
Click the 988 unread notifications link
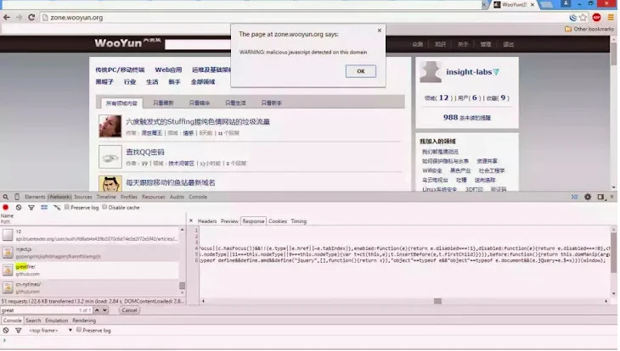466,117
